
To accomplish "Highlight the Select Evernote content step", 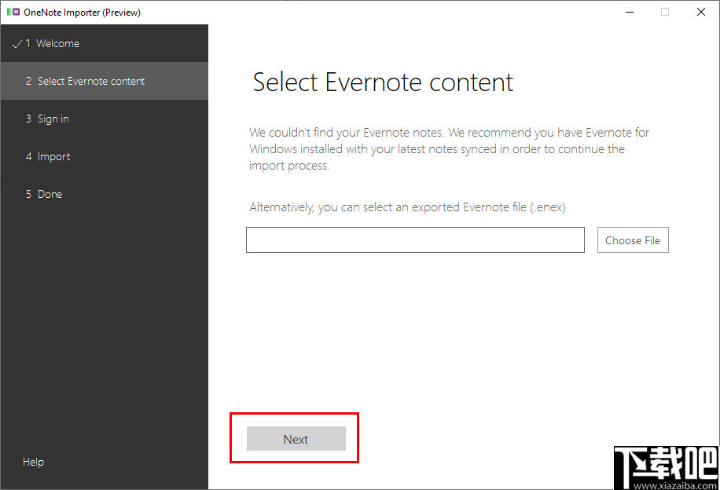I will [x=90, y=81].
